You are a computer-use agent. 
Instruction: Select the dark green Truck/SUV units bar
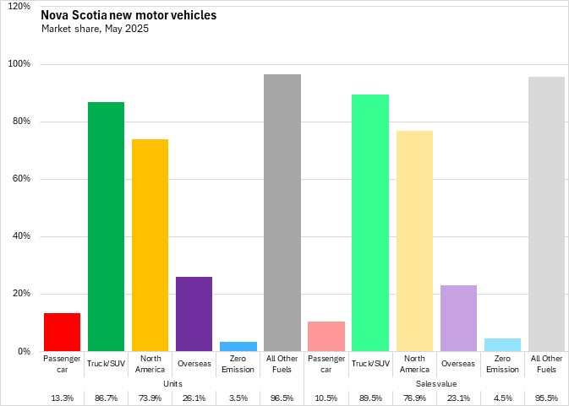[x=106, y=226]
